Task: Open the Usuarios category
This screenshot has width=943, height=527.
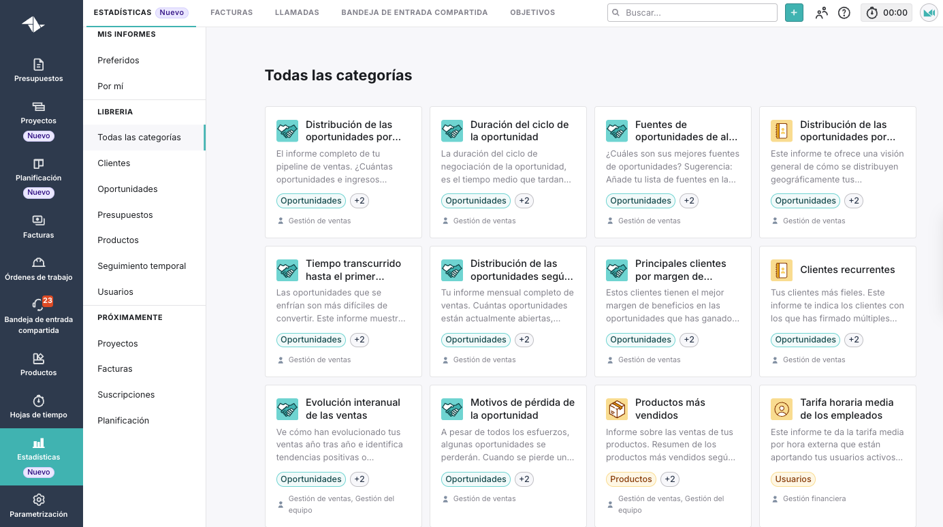Action: pyautogui.click(x=144, y=292)
